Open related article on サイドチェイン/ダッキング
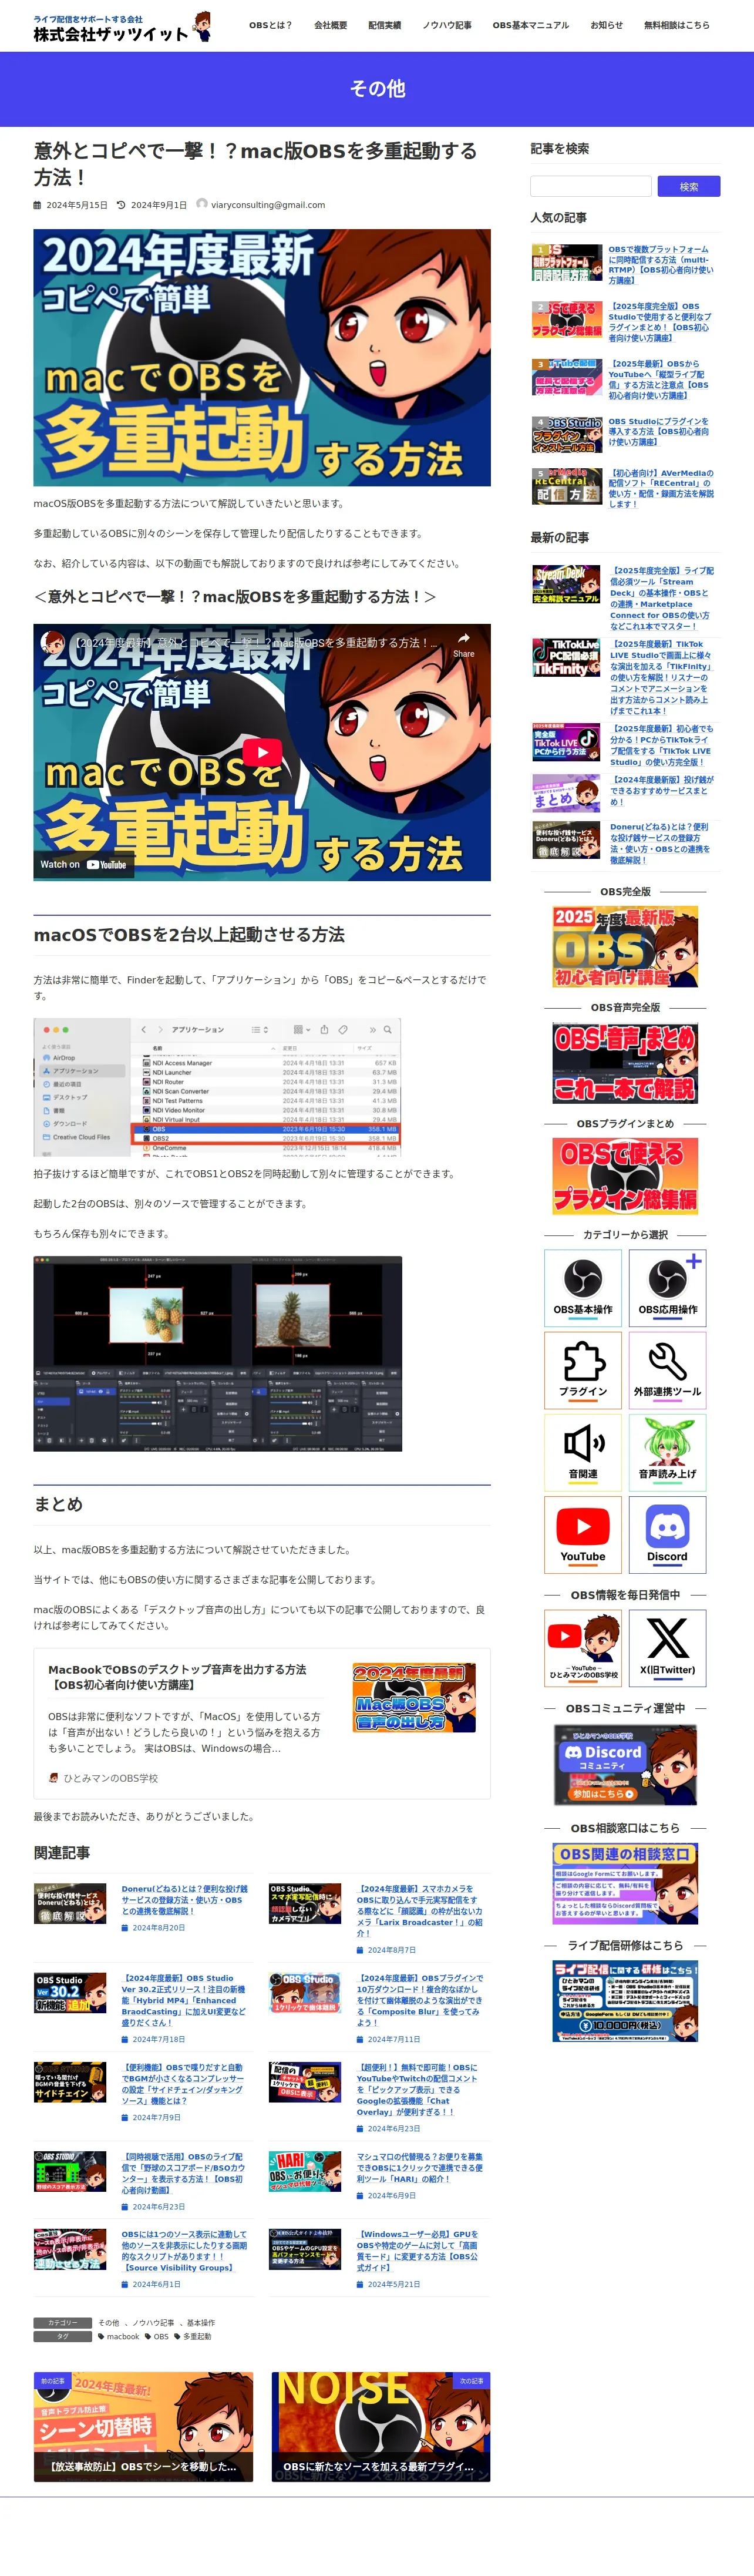754x2576 pixels. [x=184, y=2084]
